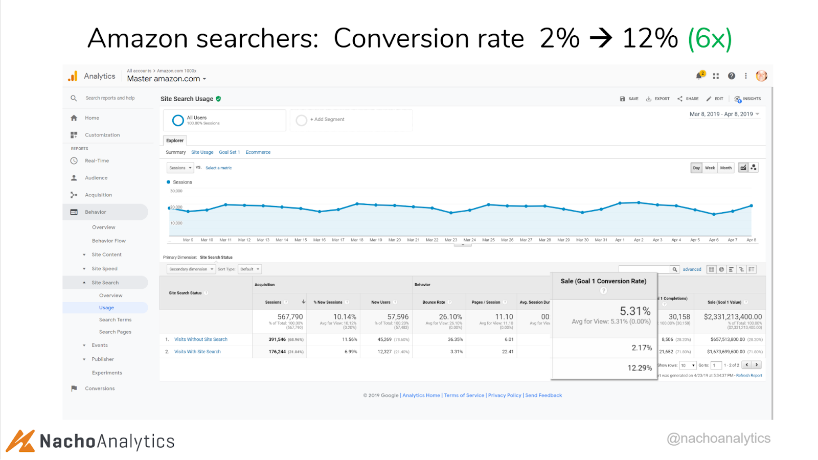Click the green verified shield icon
This screenshot has width=818, height=460.
tap(218, 99)
